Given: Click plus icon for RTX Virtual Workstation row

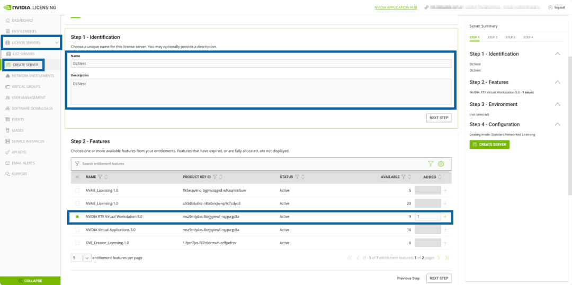Looking at the screenshot, I should tap(445, 216).
